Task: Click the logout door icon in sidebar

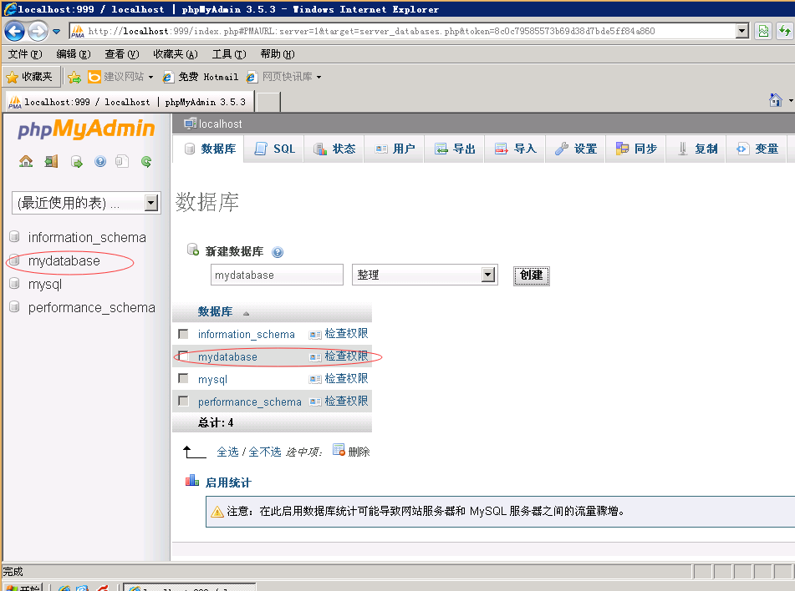Action: tap(51, 162)
